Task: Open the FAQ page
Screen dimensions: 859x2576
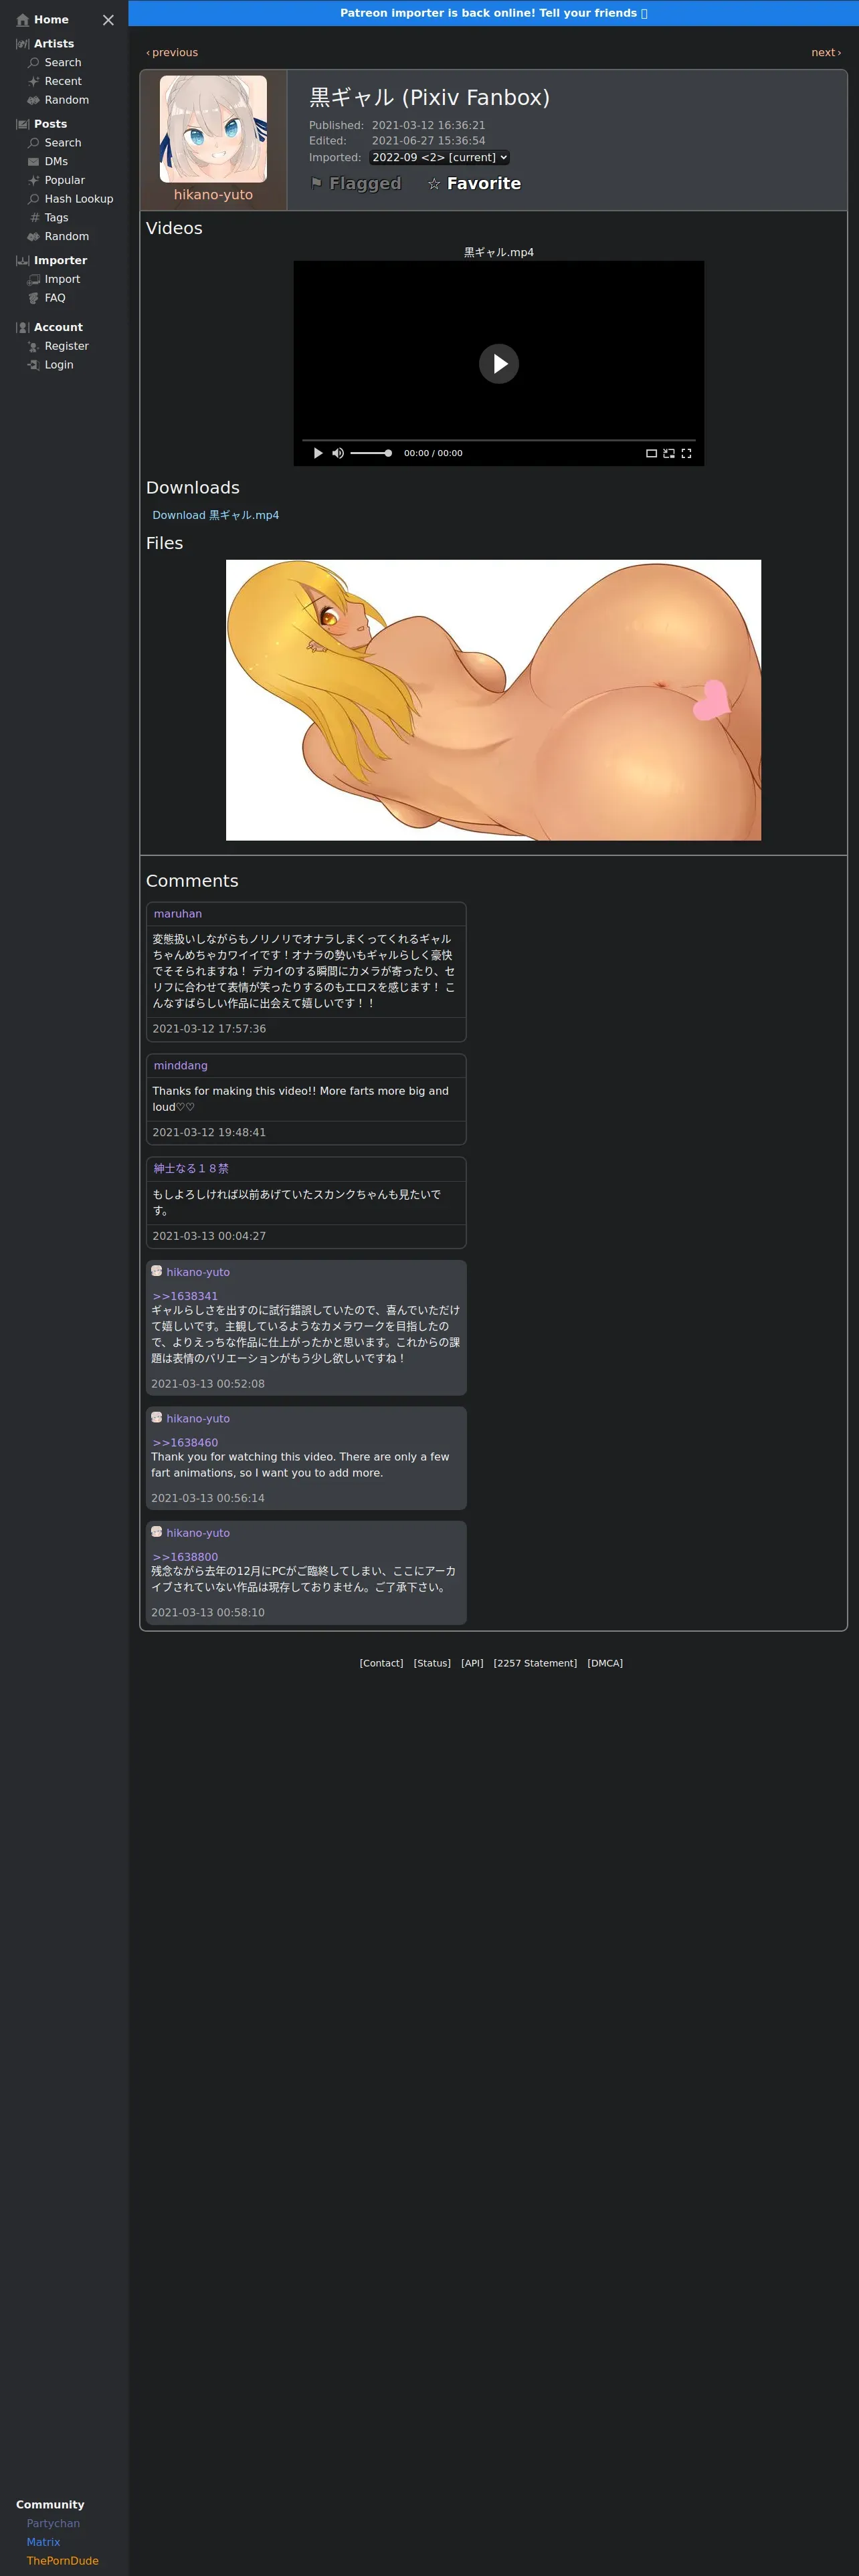Action: [x=47, y=298]
